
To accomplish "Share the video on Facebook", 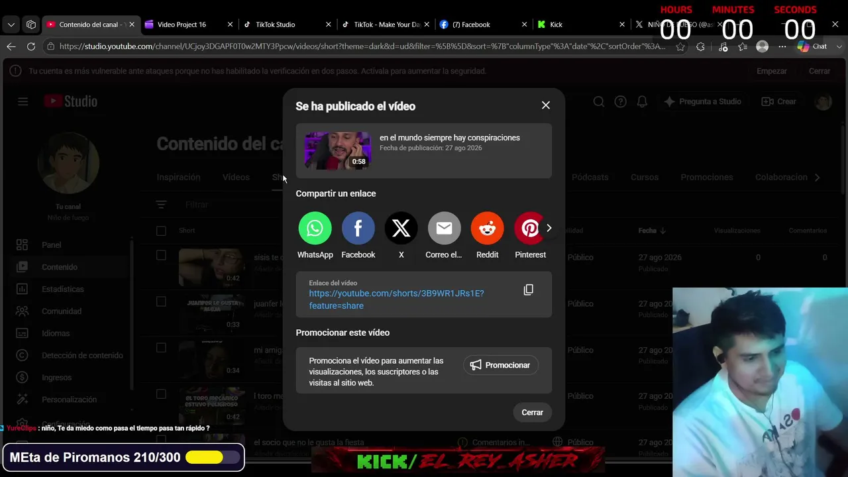I will click(358, 229).
